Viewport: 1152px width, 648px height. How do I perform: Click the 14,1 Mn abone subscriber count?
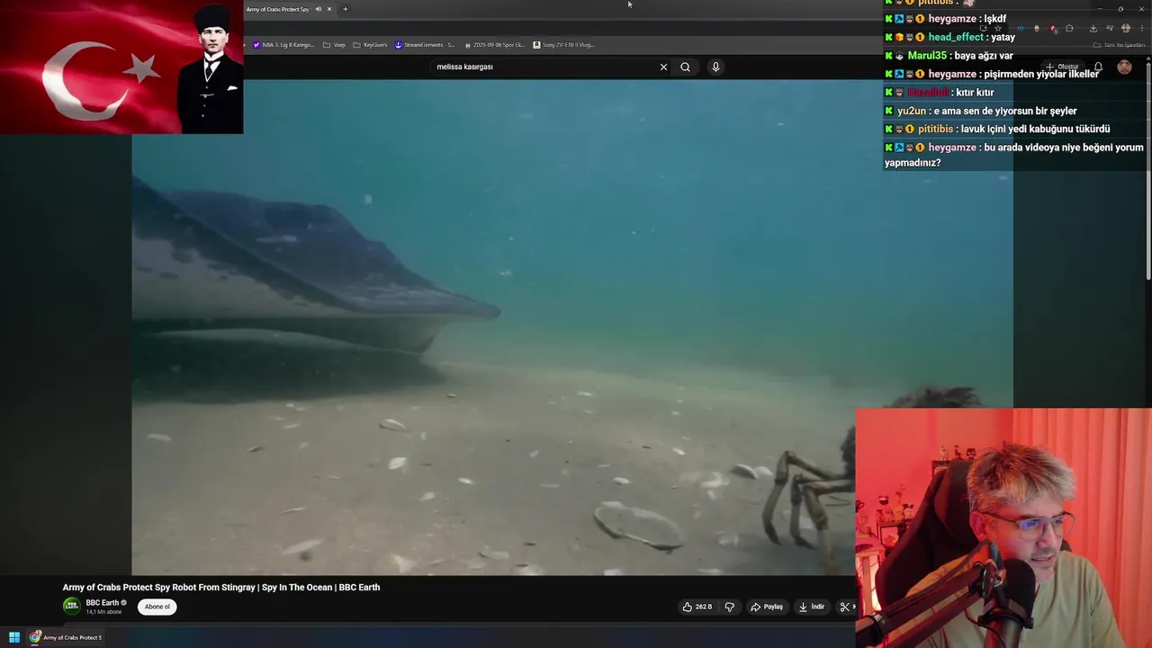coord(103,612)
